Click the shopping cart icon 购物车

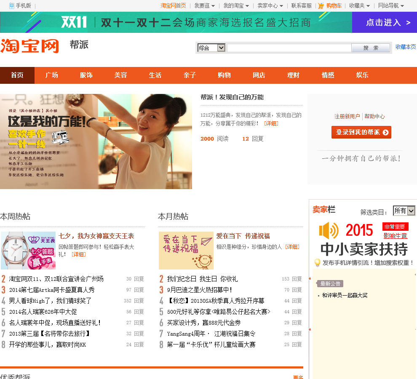(x=321, y=5)
